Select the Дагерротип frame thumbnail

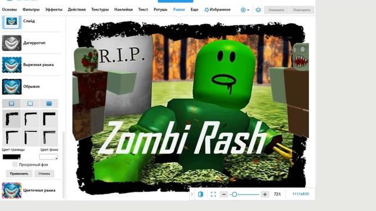tap(12, 43)
